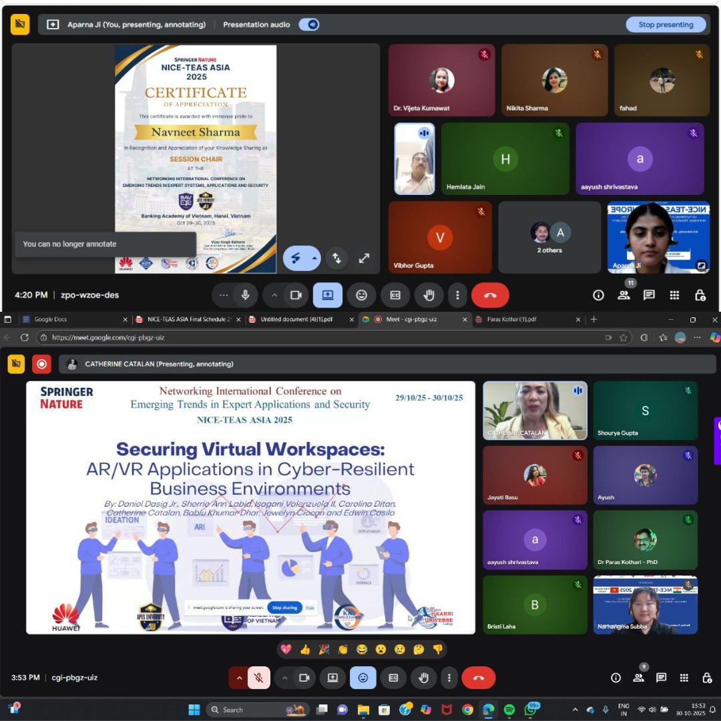Open emoji reactions in the zpo-wzoe-des meeting
Image resolution: width=721 pixels, height=721 pixels.
(361, 295)
